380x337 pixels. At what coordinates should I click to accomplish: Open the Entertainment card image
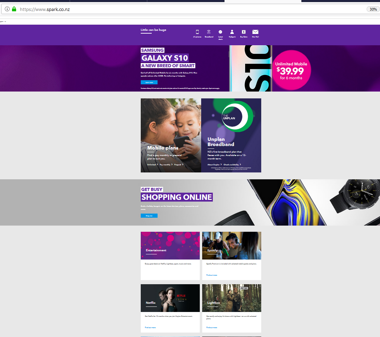point(170,245)
